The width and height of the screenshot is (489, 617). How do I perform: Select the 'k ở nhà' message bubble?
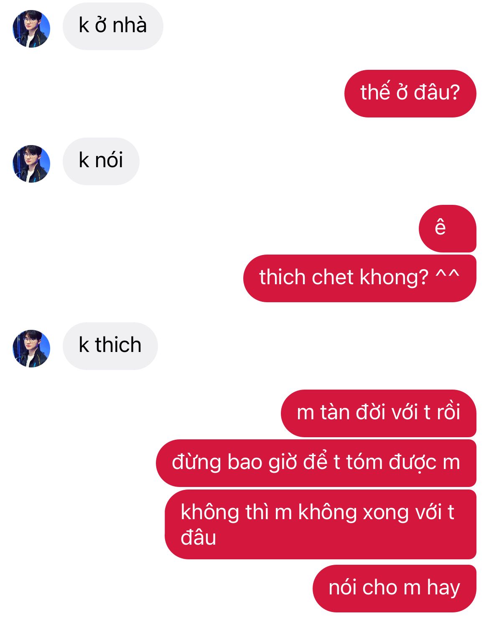(113, 26)
